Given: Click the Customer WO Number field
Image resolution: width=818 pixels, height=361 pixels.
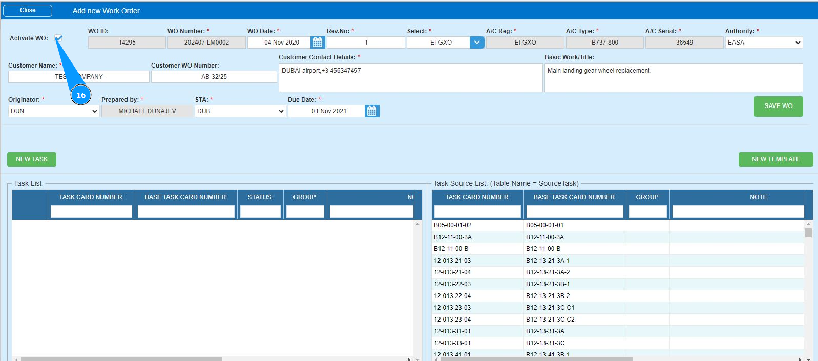Looking at the screenshot, I should coord(214,77).
